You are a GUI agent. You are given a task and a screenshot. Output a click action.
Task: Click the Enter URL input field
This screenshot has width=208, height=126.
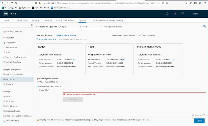pyautogui.click(x=134, y=90)
